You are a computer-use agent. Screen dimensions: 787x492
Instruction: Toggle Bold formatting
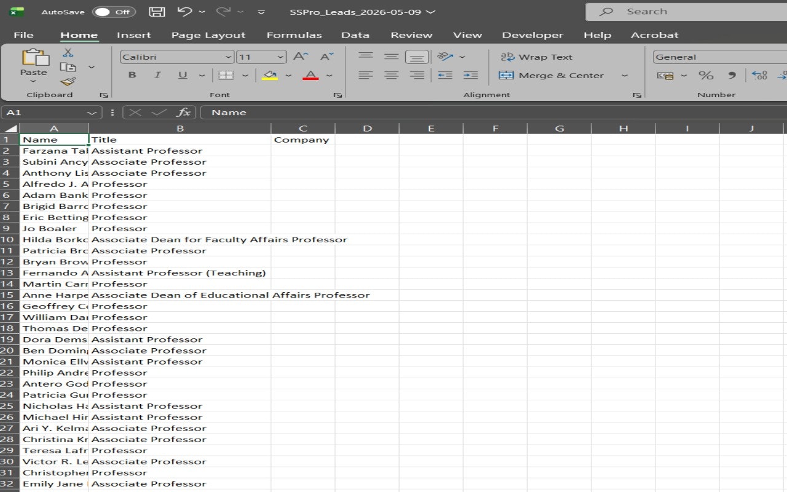(x=132, y=75)
